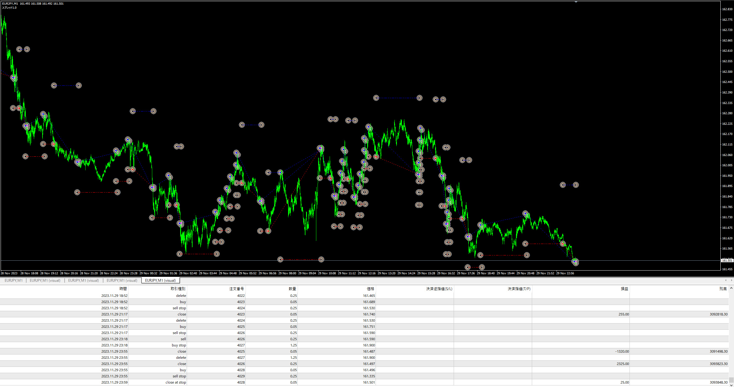Screen dimensions: 734x387
Task: Open the fourth EURJPY,M1 (visual) tab
Action: click(x=122, y=280)
